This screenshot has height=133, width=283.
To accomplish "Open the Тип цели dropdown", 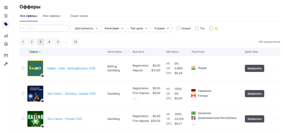I will pos(139,28).
